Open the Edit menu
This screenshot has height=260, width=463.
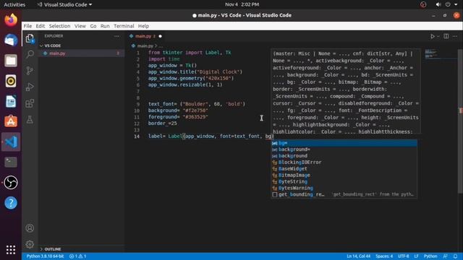point(41,26)
